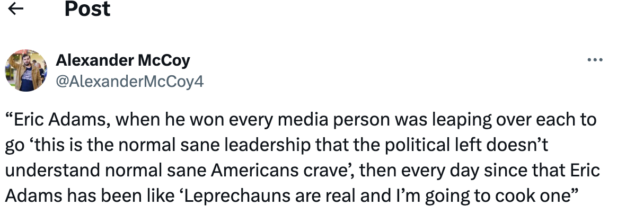Click Alexander McCoy's profile avatar
Screen dimensions: 617x214
click(25, 70)
